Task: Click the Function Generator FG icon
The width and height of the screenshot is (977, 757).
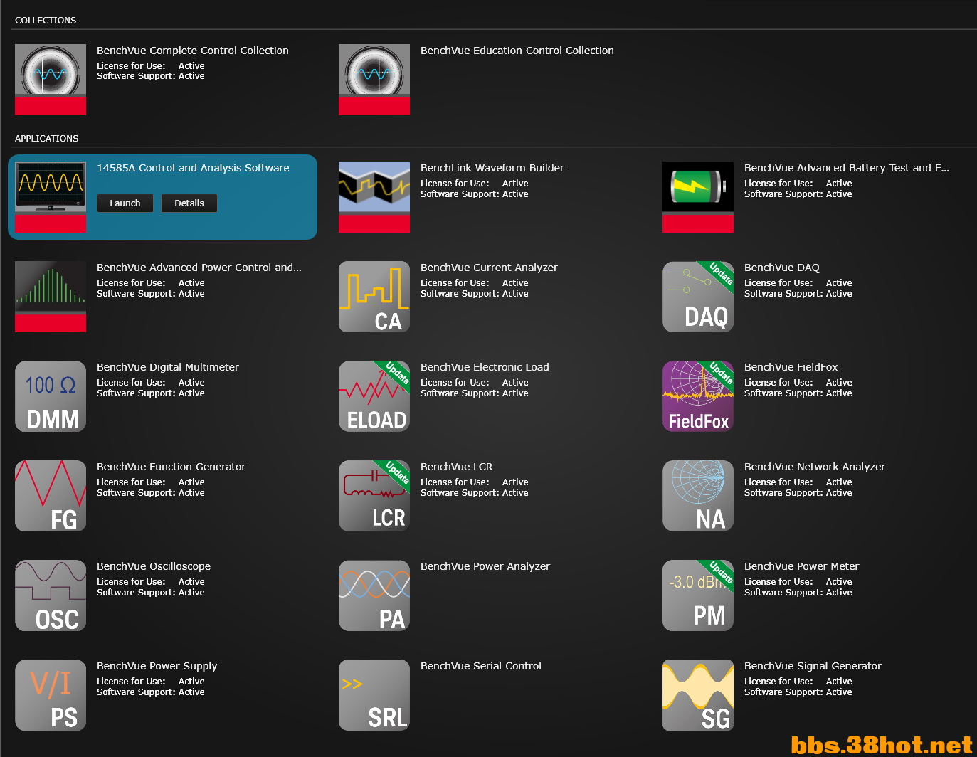Action: point(51,496)
